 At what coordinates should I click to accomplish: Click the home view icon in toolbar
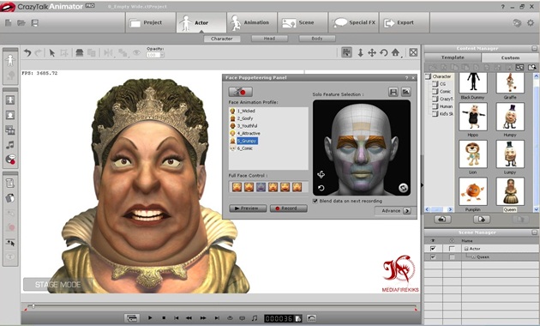coord(395,52)
